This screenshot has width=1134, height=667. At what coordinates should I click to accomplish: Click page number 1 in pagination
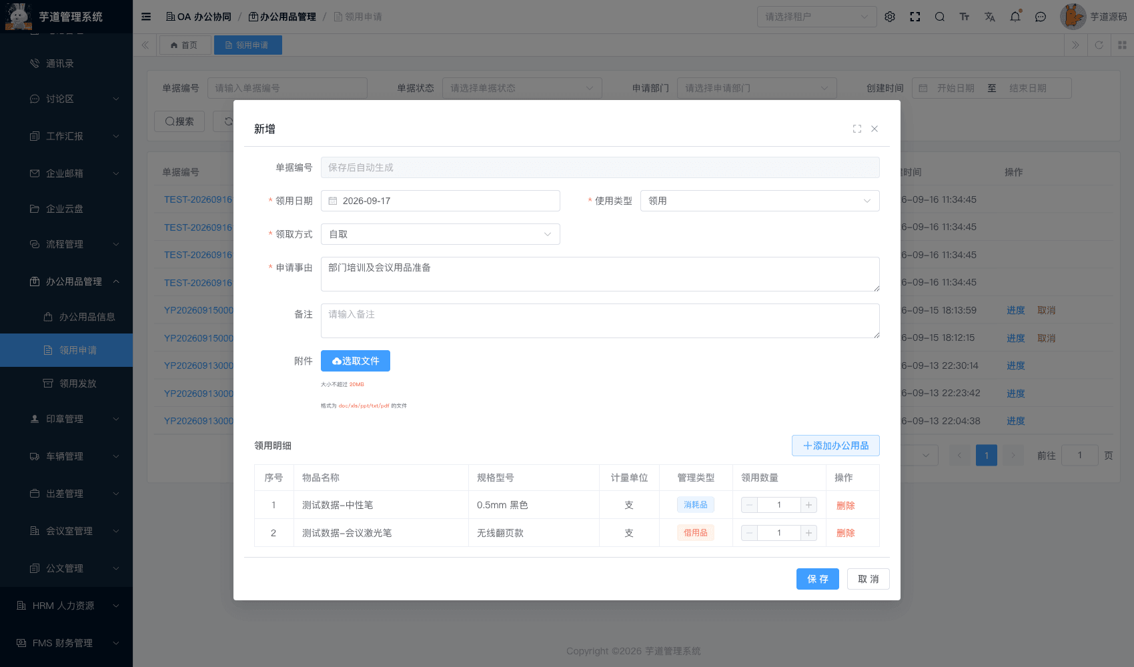(x=987, y=456)
